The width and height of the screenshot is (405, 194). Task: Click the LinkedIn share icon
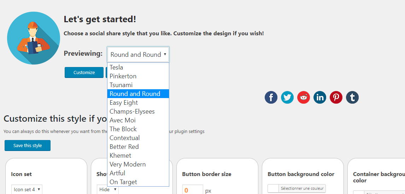coord(320,97)
